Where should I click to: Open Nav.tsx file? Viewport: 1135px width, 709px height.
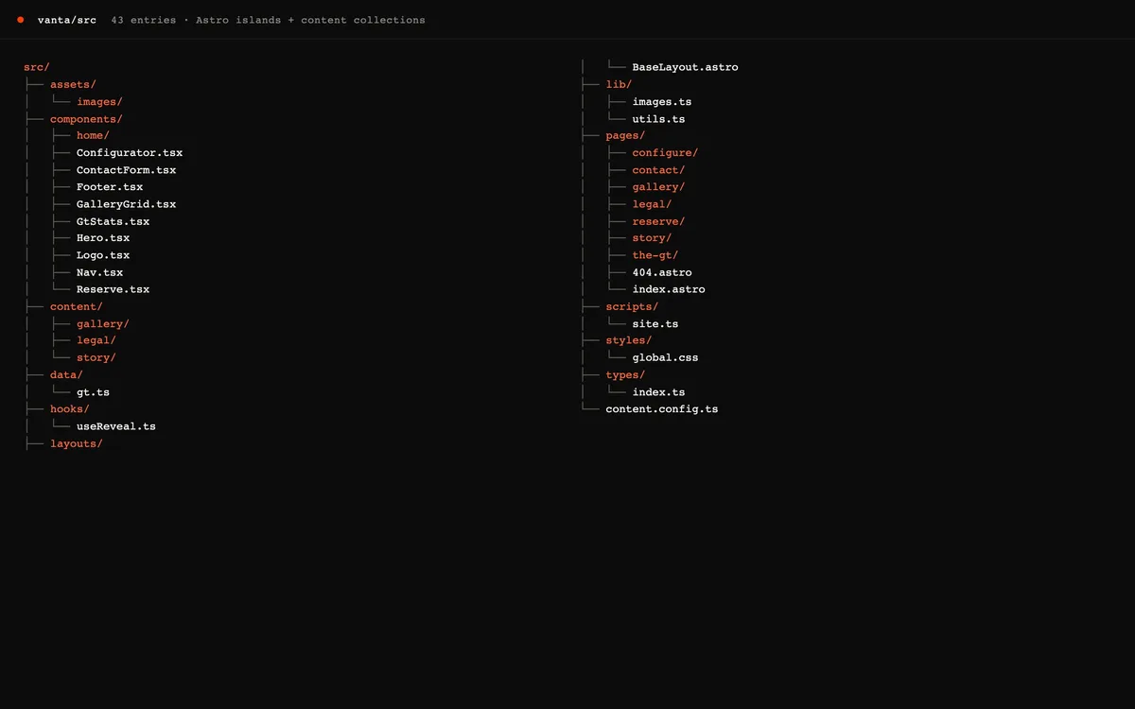[99, 272]
